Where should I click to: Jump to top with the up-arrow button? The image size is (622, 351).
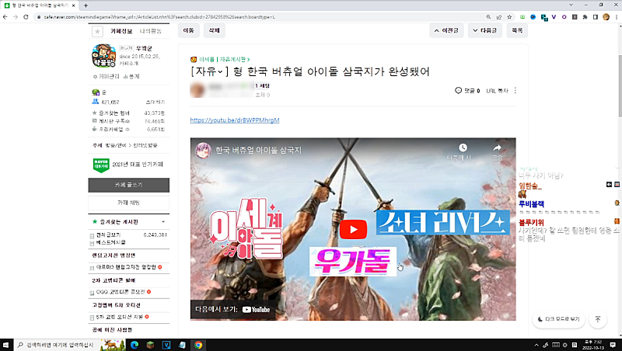(x=598, y=319)
